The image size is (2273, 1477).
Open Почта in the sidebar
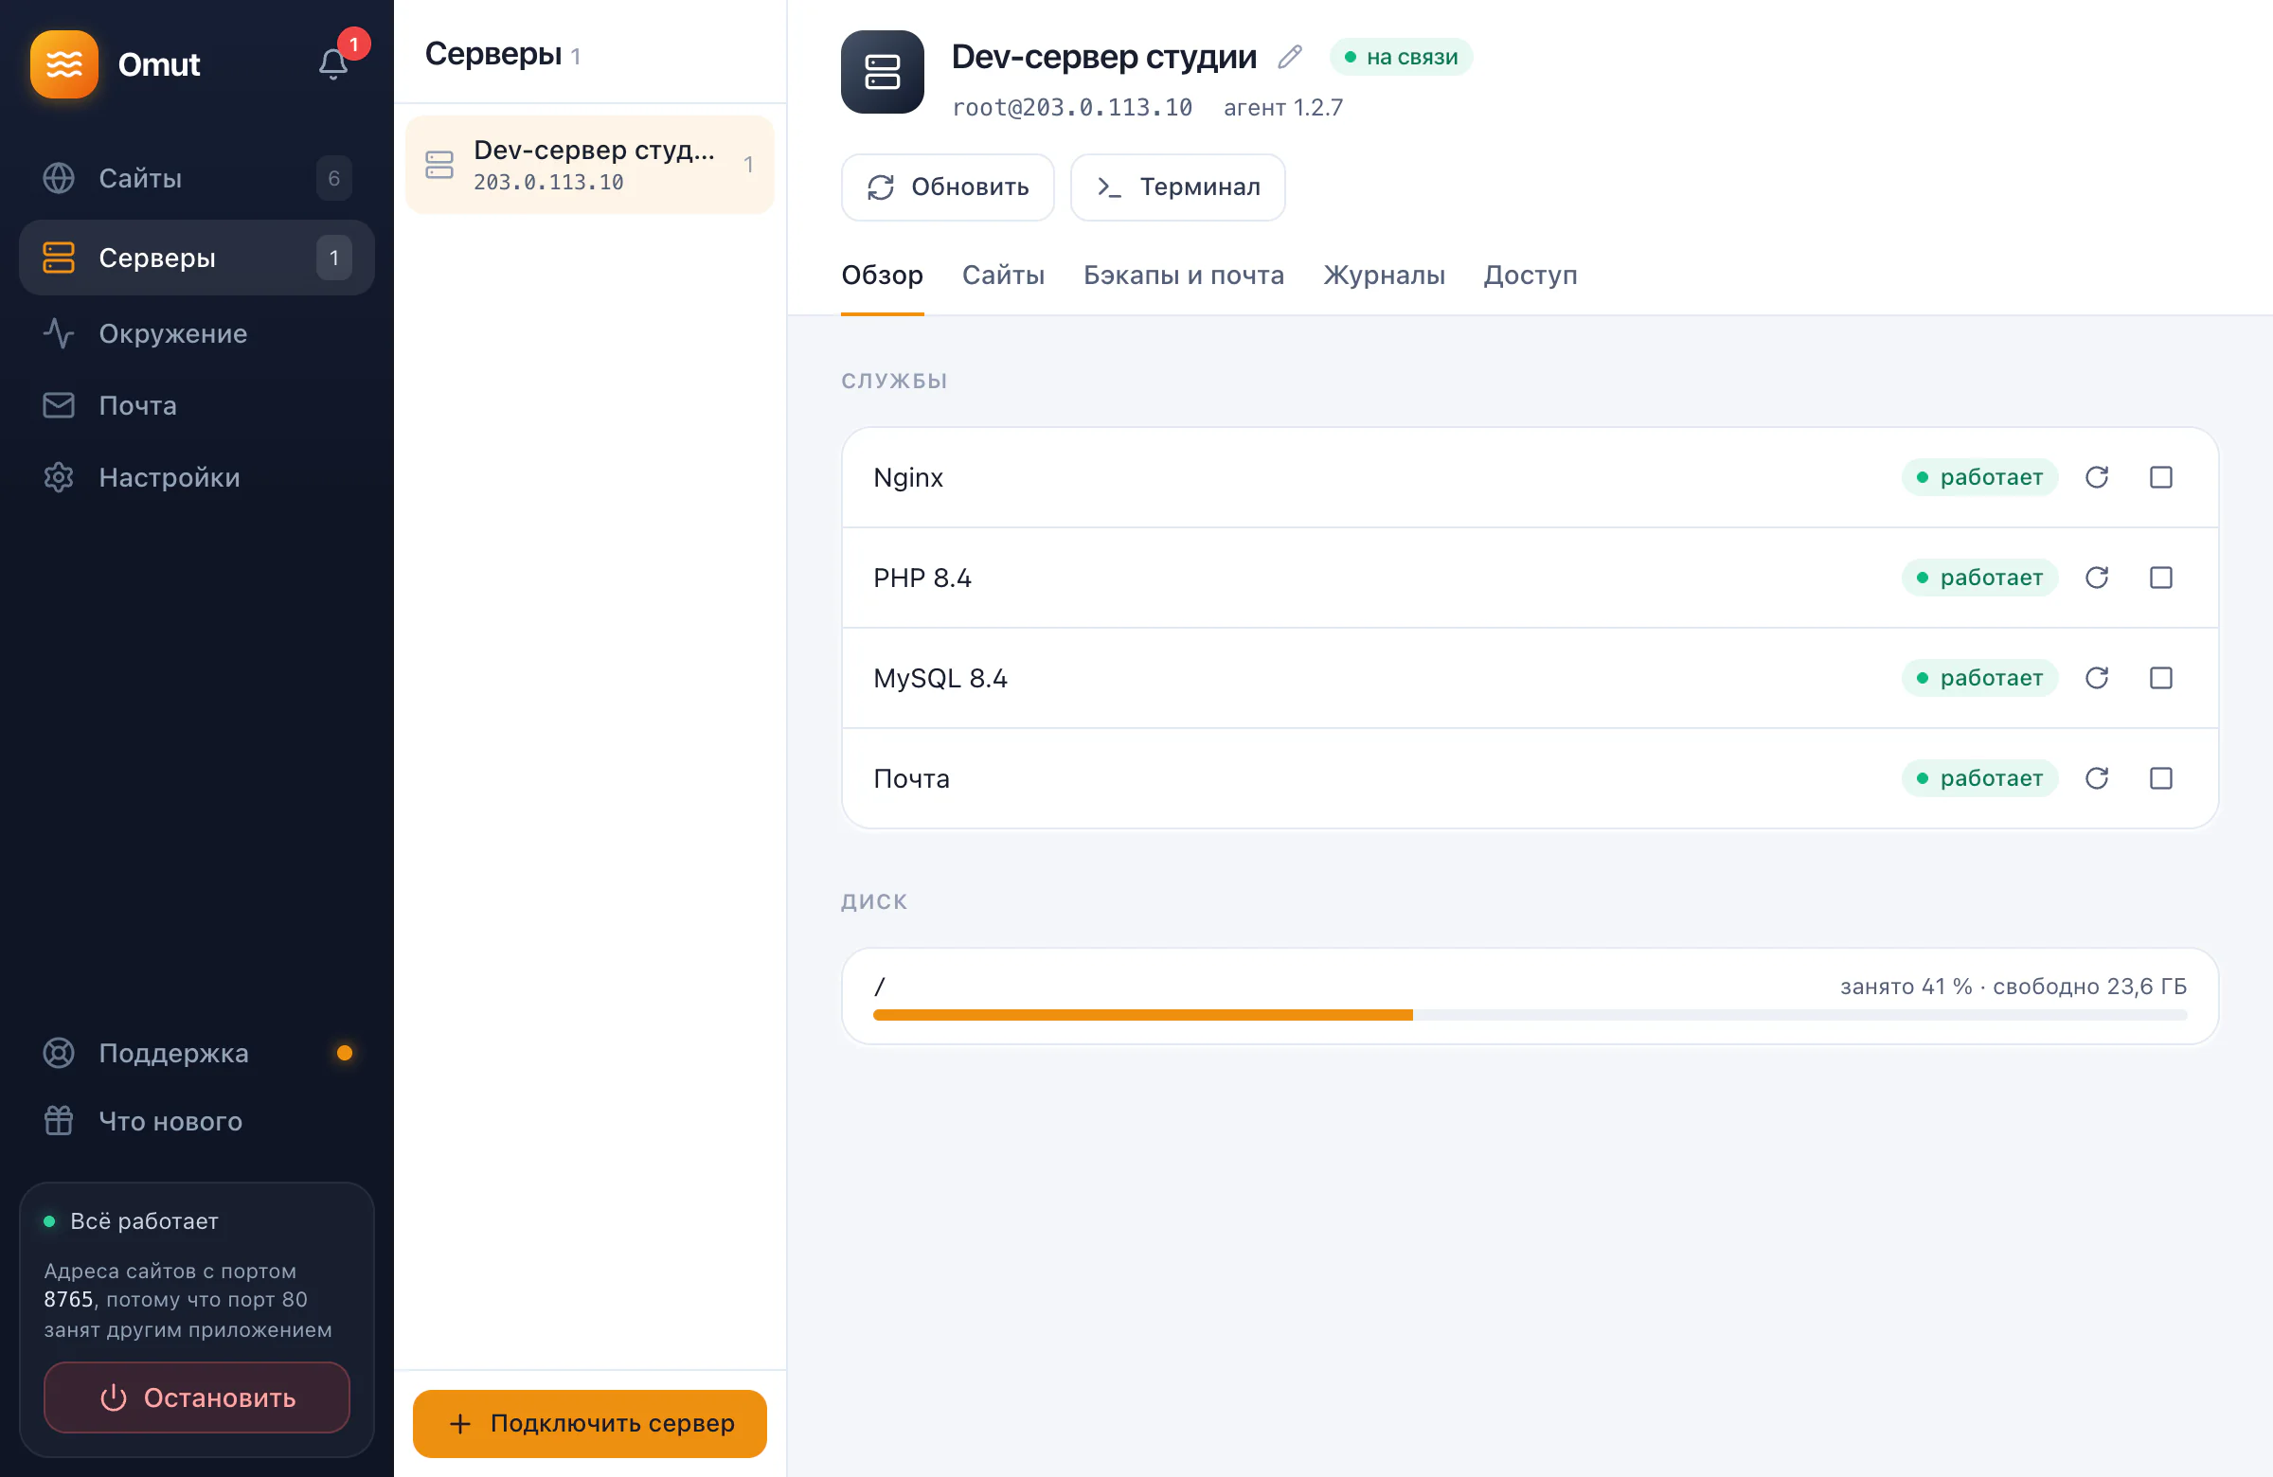click(x=197, y=406)
